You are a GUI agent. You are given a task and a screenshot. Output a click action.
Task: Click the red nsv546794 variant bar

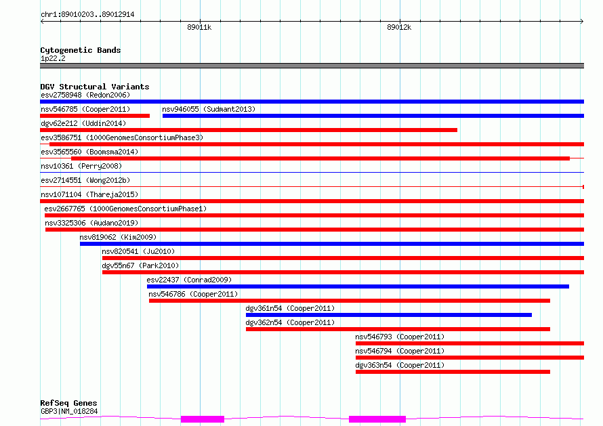(x=470, y=358)
